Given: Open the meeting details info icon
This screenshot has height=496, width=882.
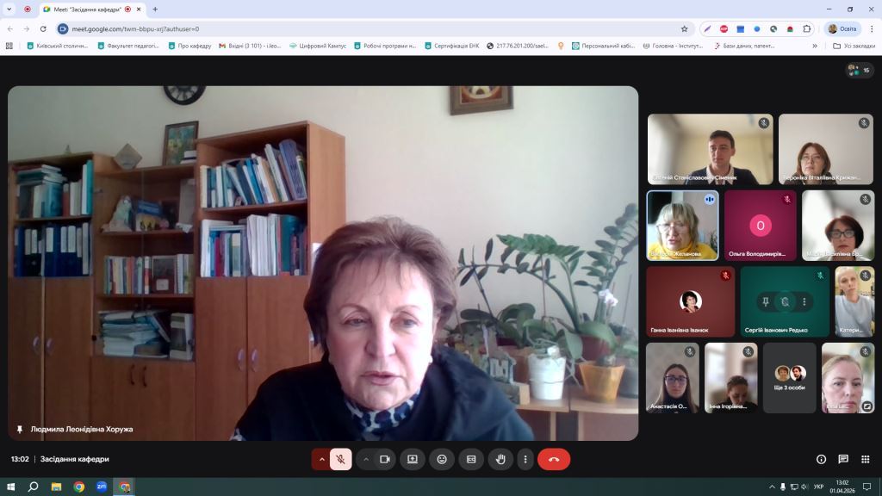Looking at the screenshot, I should pyautogui.click(x=821, y=459).
